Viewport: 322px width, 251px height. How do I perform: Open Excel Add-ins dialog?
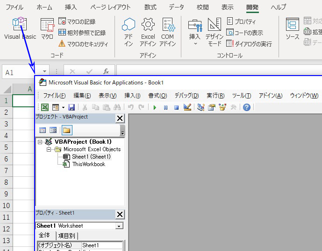coord(148,32)
